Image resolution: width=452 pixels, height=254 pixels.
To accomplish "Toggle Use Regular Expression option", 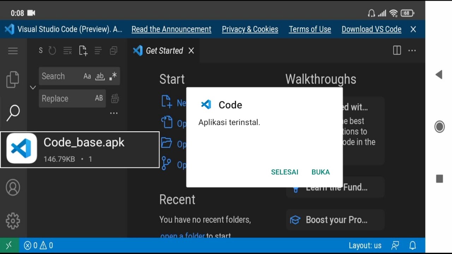I will pos(113,76).
